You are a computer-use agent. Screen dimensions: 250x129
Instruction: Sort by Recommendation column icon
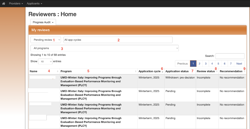tap(244, 71)
